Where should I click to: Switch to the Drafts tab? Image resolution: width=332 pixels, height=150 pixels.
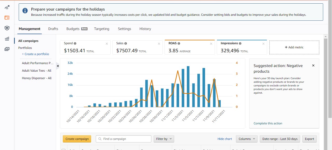53,29
